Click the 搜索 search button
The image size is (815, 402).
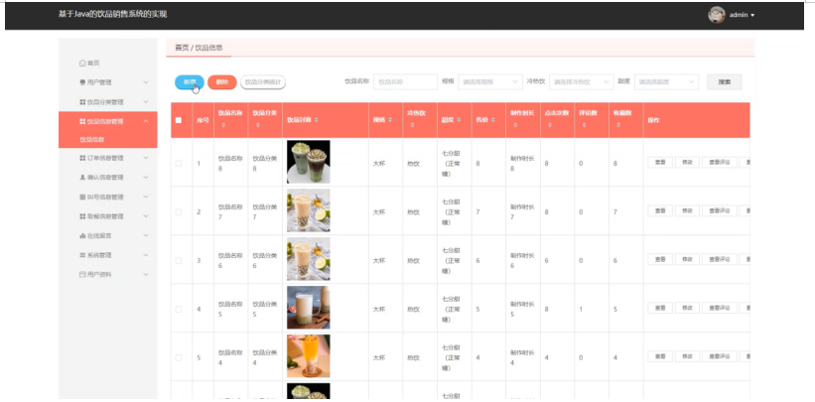point(724,82)
